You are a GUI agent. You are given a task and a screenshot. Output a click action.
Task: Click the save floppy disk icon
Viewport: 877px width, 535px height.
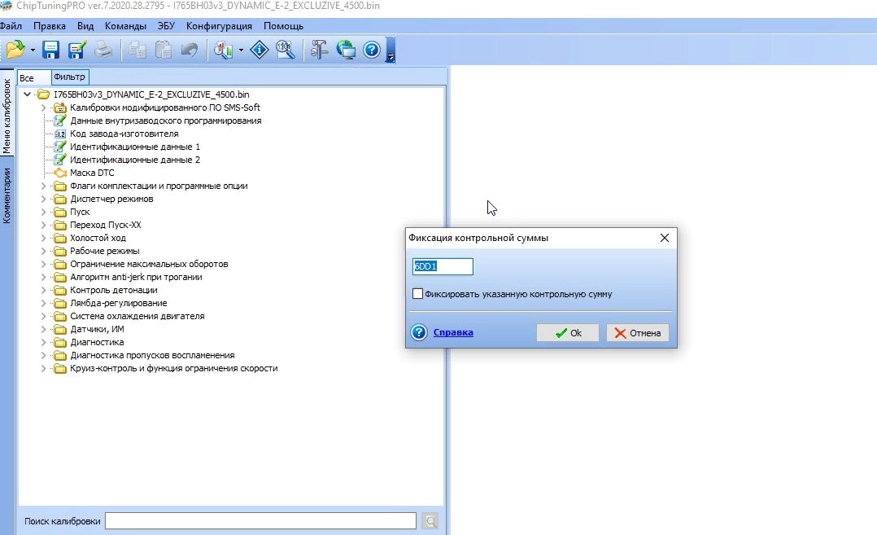[x=51, y=50]
